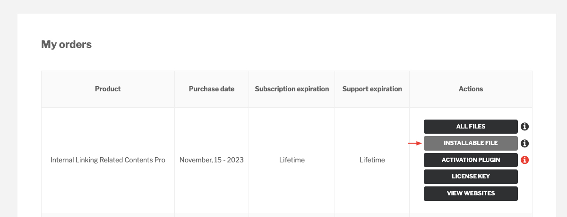Click the red info icon beside Activation Plugin
This screenshot has height=217, width=567.
(524, 160)
